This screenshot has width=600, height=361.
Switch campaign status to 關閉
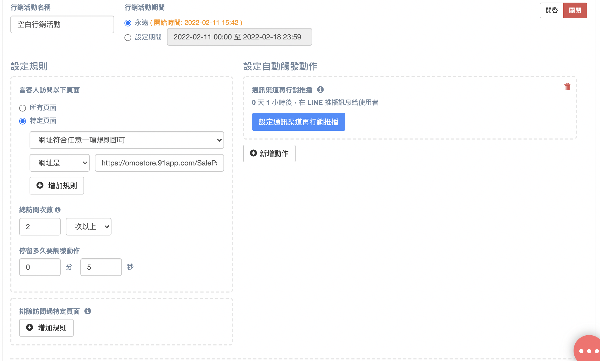tap(575, 10)
